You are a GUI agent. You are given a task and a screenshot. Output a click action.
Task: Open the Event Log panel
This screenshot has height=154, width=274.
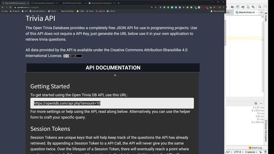(255, 148)
